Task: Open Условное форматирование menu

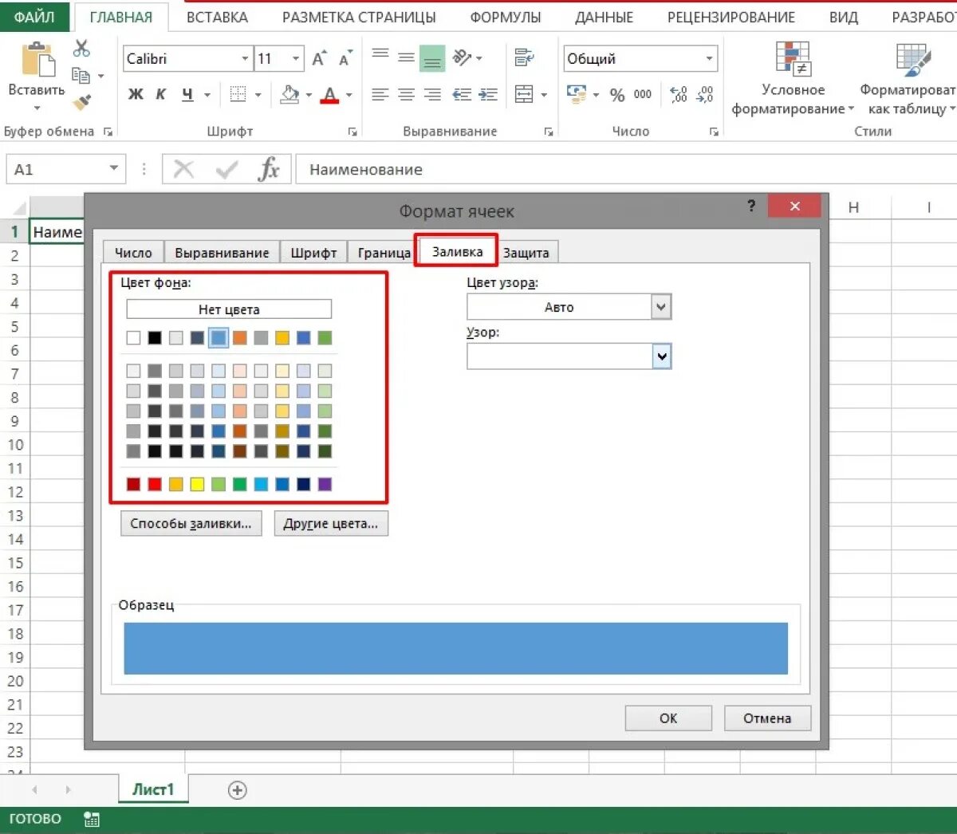Action: [793, 81]
